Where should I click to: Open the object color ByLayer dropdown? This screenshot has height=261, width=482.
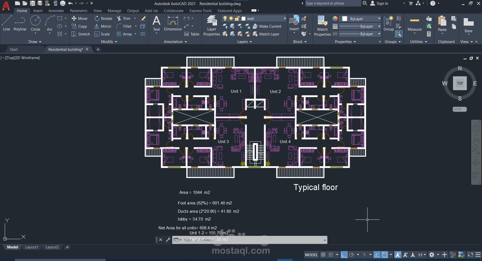pos(360,19)
